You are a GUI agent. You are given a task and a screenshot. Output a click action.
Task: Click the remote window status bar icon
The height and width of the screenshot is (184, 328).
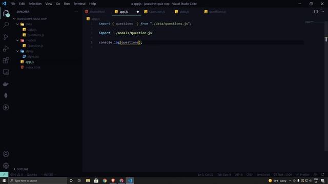pyautogui.click(x=4, y=174)
